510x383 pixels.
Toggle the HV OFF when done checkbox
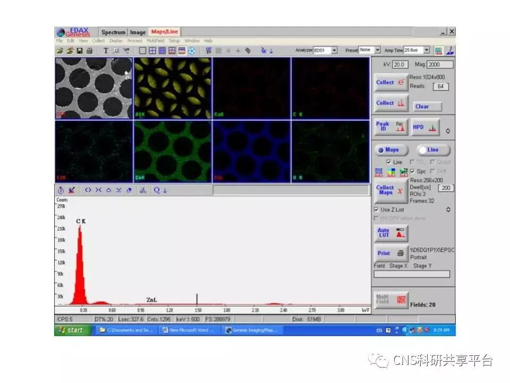pos(376,218)
